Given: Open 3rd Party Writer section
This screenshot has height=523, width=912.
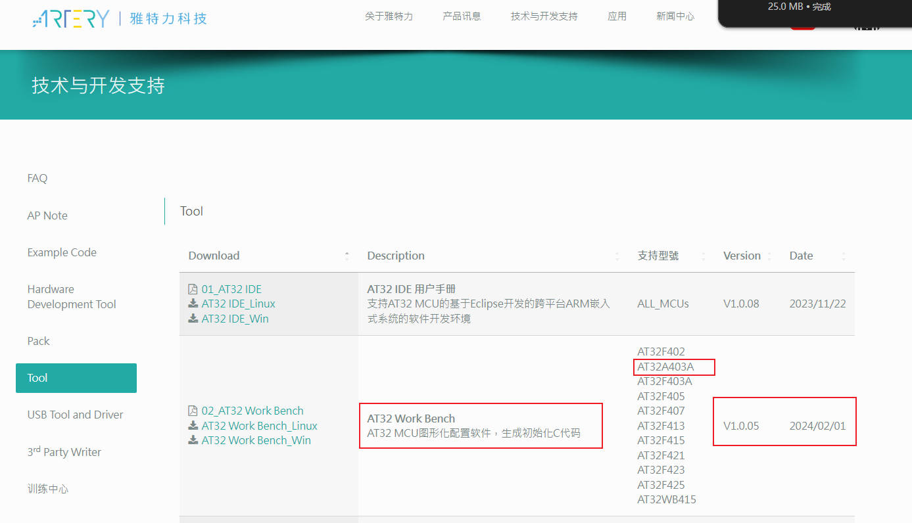Looking at the screenshot, I should (x=64, y=451).
